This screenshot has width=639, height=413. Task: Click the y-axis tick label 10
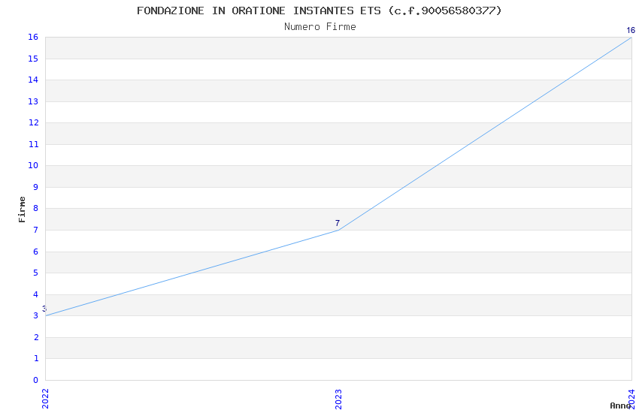pos(33,165)
